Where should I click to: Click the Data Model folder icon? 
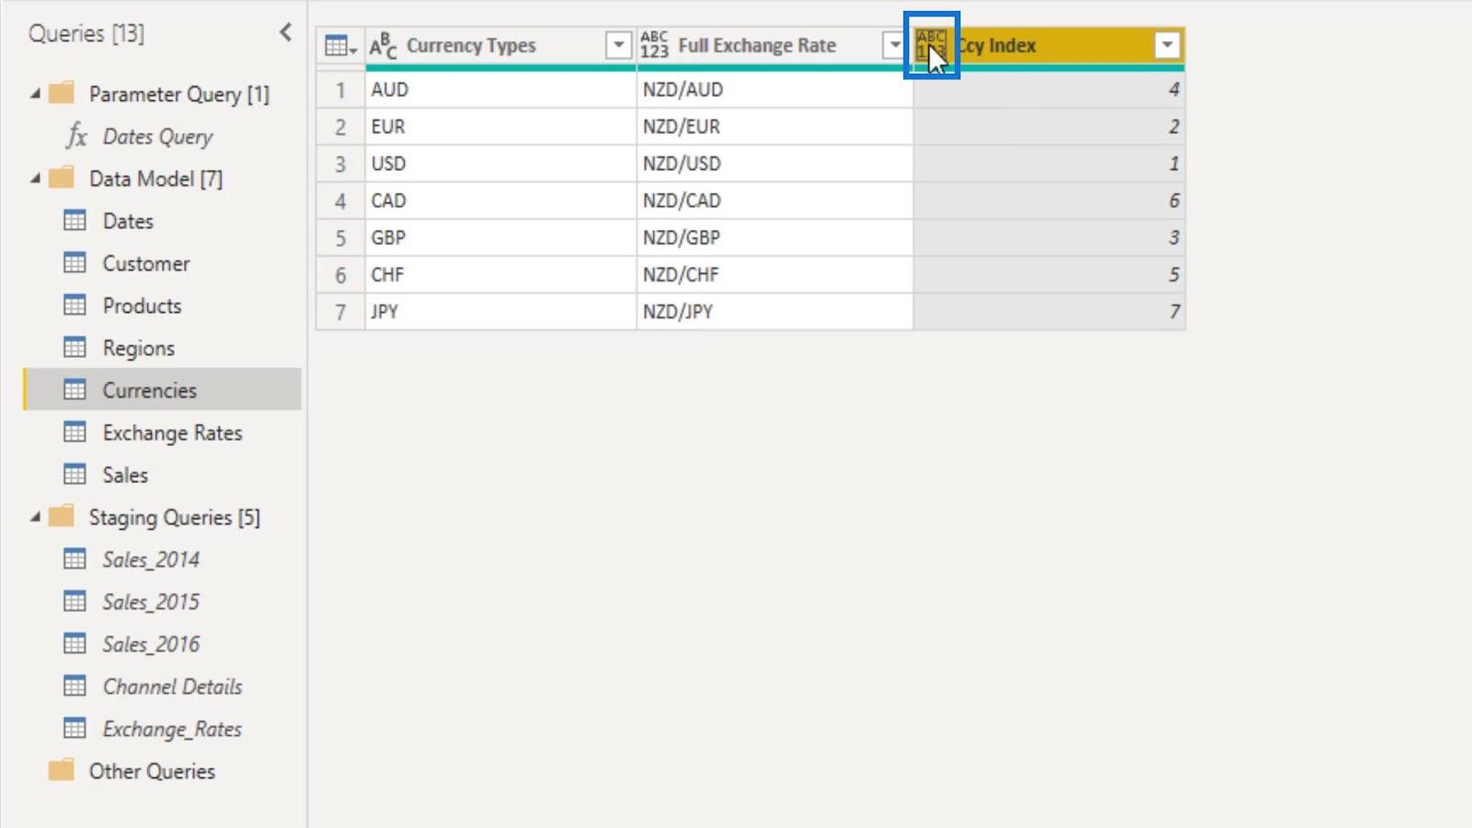pyautogui.click(x=62, y=178)
